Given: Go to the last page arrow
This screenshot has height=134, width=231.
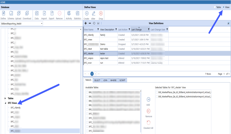Looking at the screenshot, I should 99,74.
